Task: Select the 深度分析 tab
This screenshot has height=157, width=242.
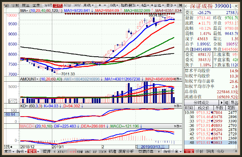Action: point(126,151)
